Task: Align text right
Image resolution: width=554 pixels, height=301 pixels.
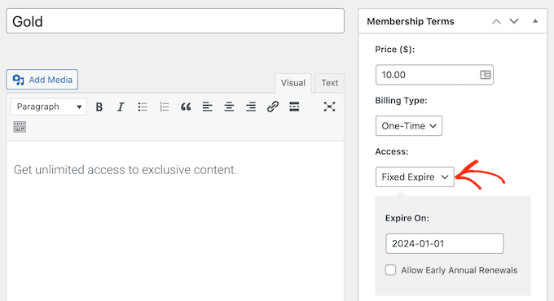Action: coord(251,107)
